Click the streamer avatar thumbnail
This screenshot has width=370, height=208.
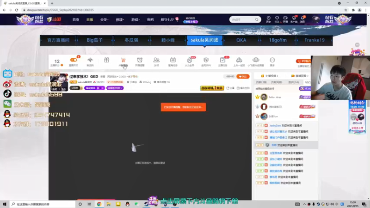click(x=59, y=82)
